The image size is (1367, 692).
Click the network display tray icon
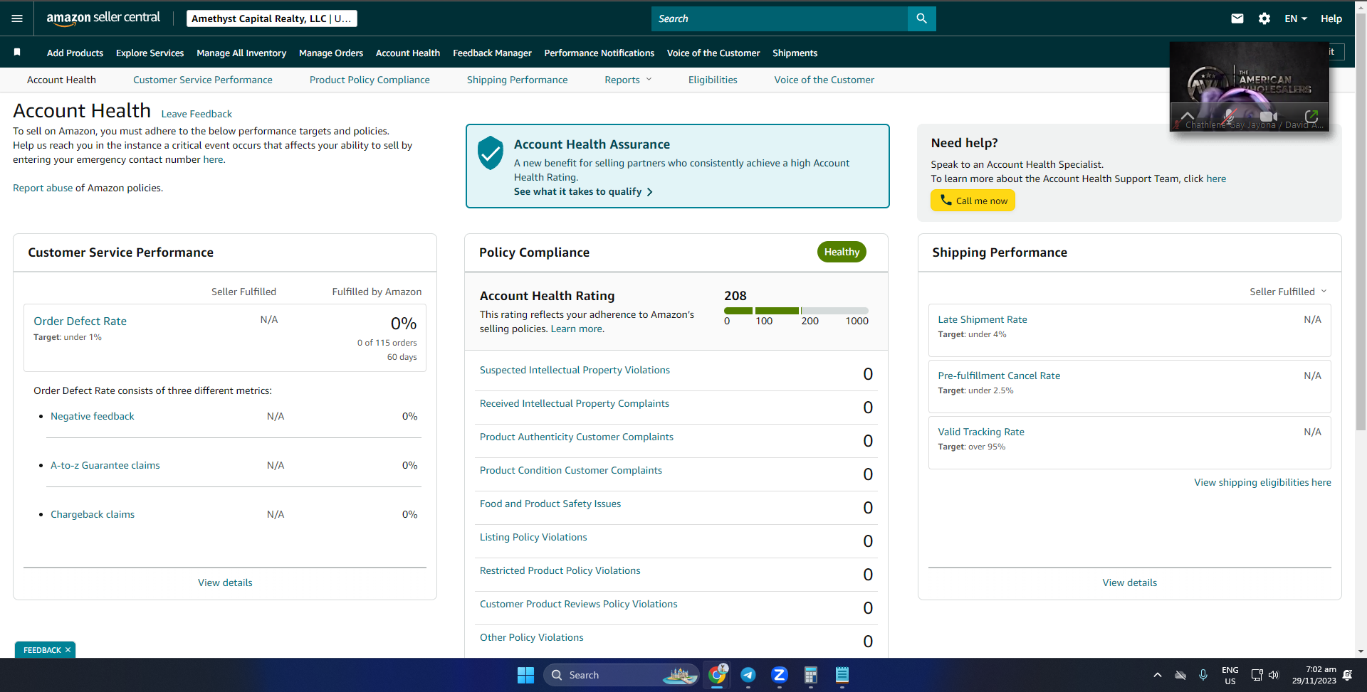[1257, 675]
